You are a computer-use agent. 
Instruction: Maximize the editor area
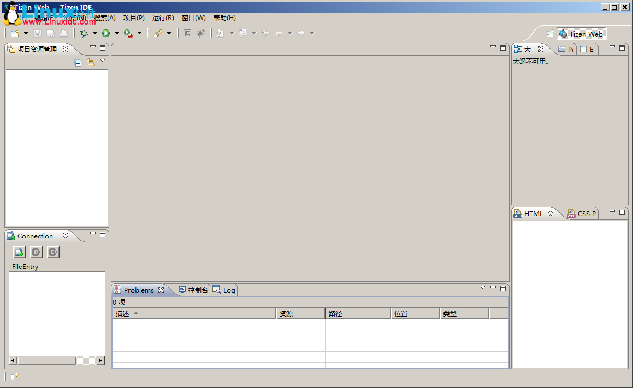503,48
